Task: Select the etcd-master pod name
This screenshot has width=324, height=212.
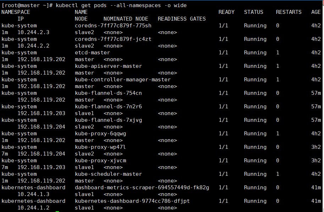Action: click(92, 53)
